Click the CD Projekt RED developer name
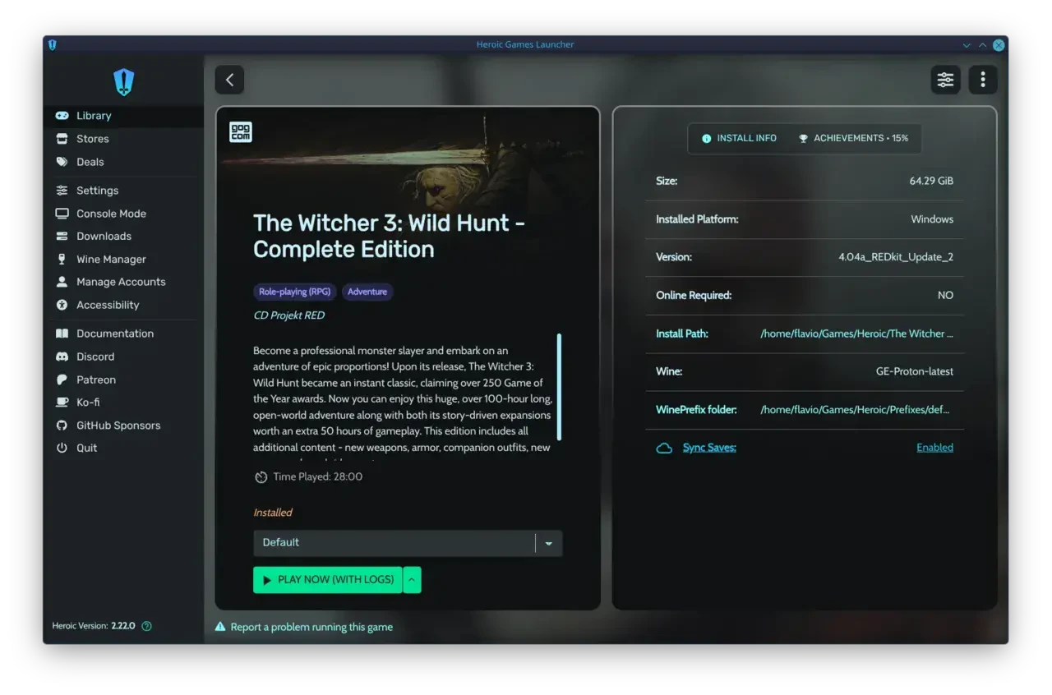The height and width of the screenshot is (695, 1052). click(289, 315)
